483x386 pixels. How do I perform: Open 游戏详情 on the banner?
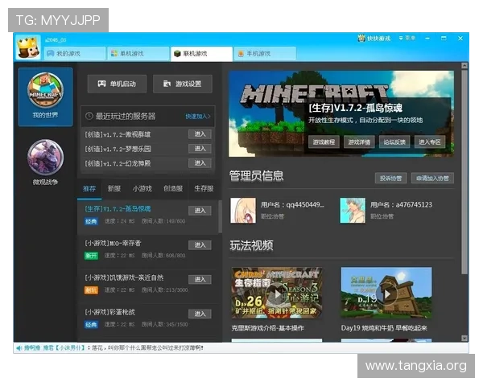[359, 142]
